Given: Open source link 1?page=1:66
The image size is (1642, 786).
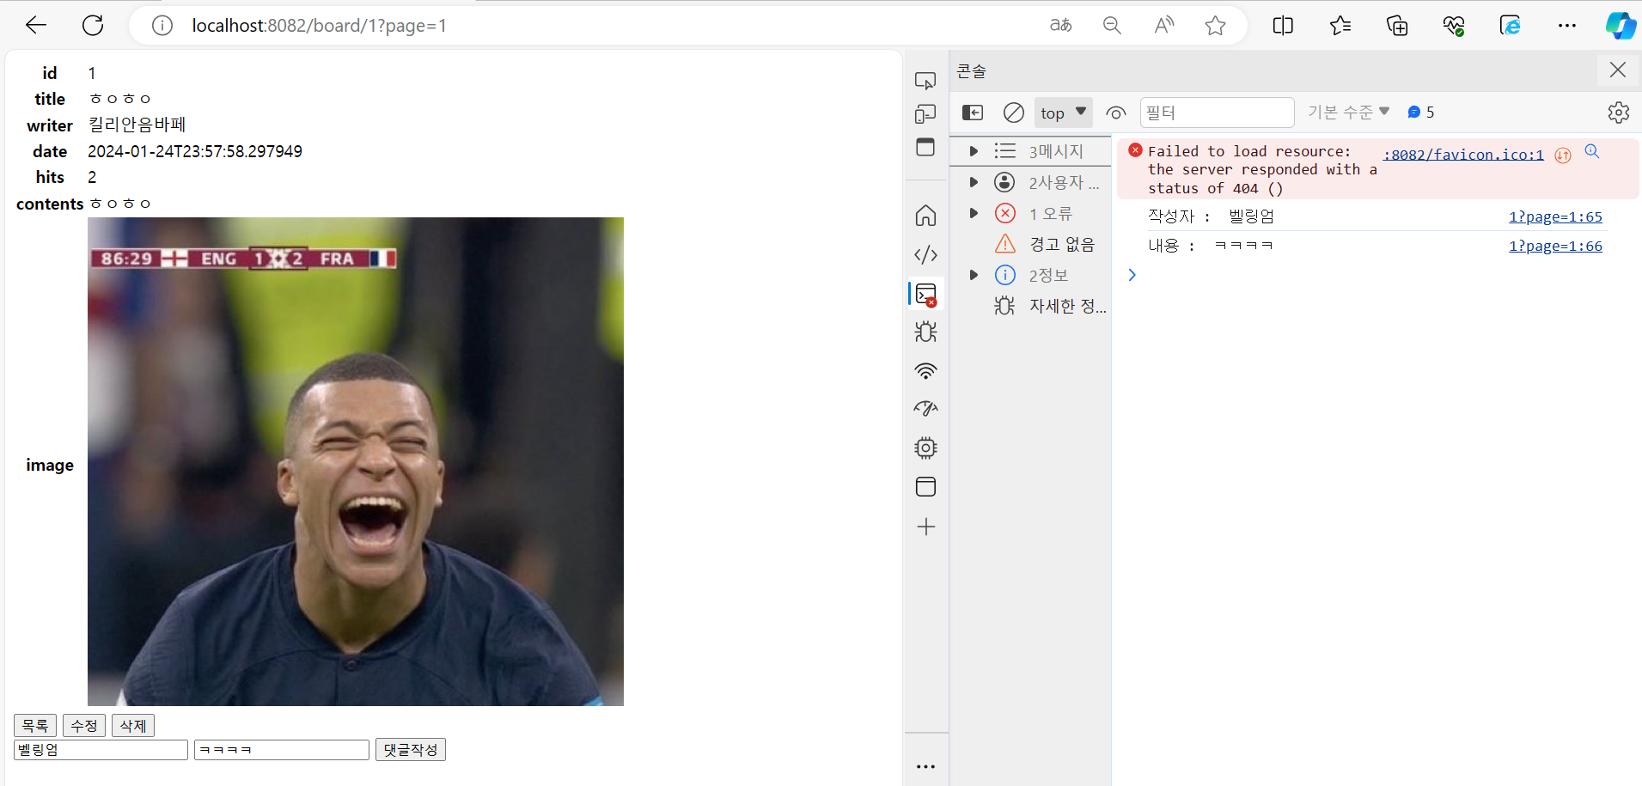Looking at the screenshot, I should pos(1555,246).
